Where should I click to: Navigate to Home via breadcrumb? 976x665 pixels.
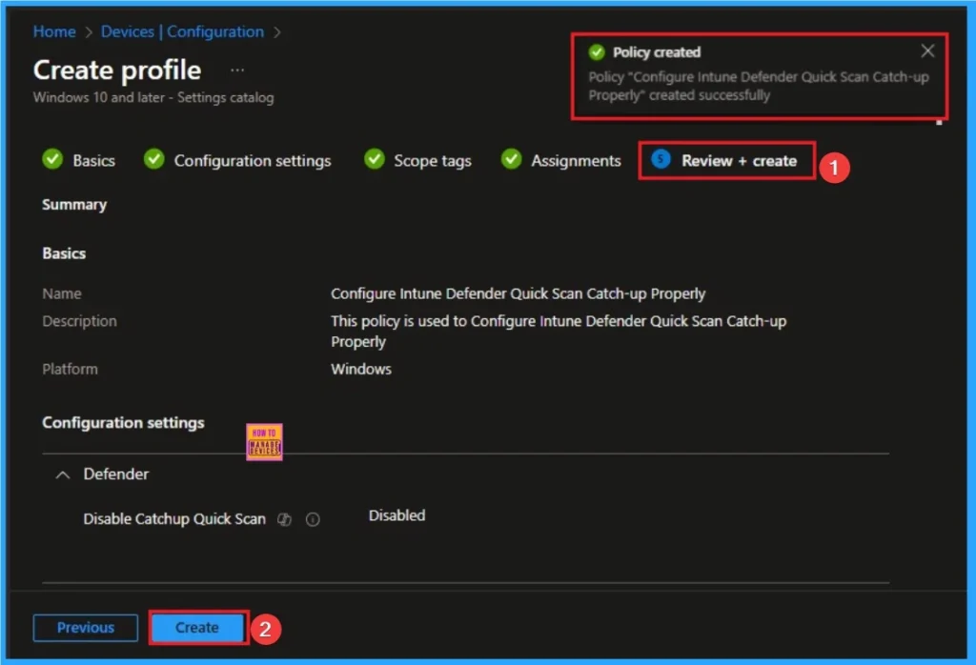click(53, 31)
